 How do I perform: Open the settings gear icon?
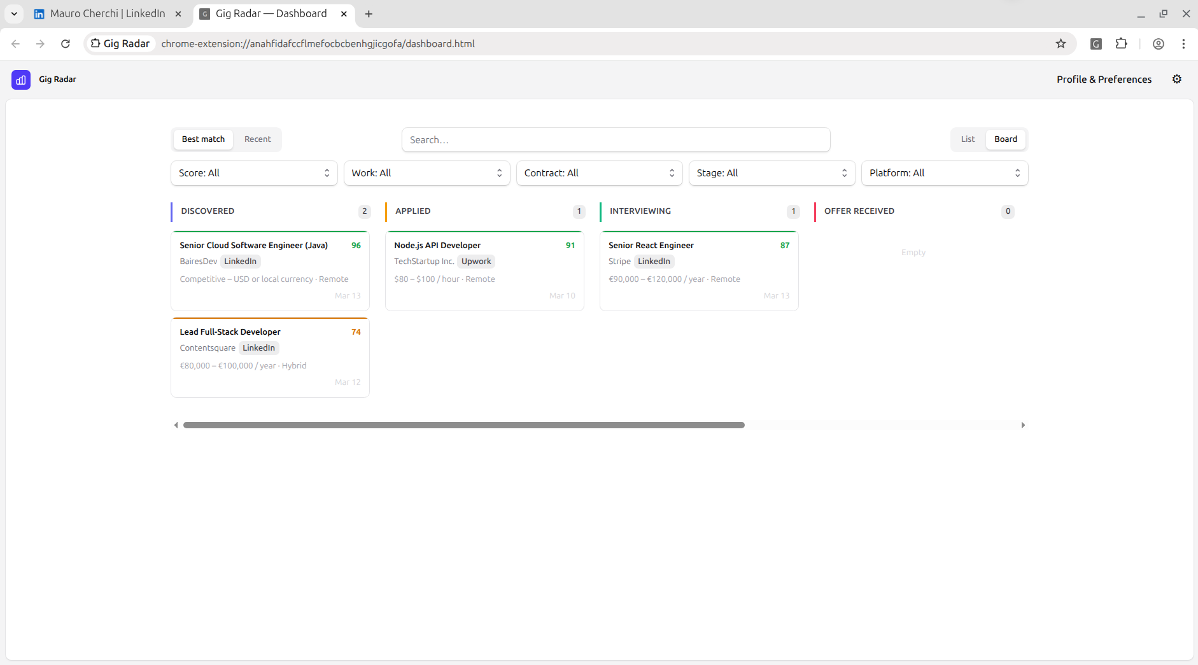point(1176,79)
